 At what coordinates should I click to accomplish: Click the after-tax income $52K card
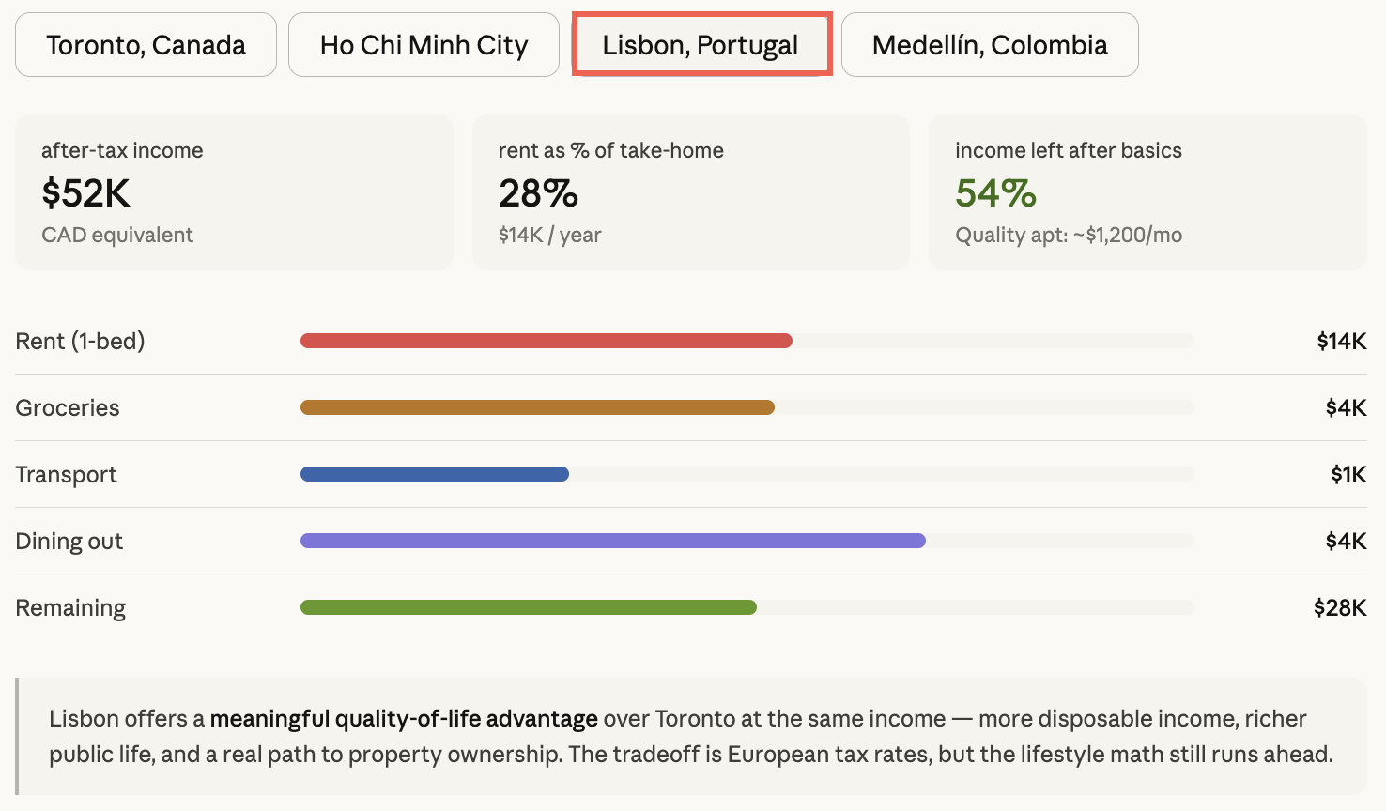click(x=234, y=192)
